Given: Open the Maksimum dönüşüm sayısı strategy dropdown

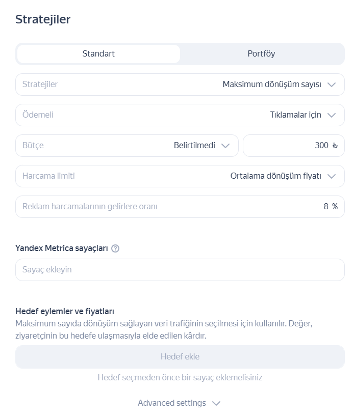Looking at the screenshot, I should (x=272, y=85).
